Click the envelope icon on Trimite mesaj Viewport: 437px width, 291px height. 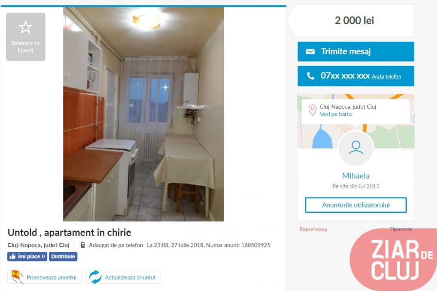point(310,51)
